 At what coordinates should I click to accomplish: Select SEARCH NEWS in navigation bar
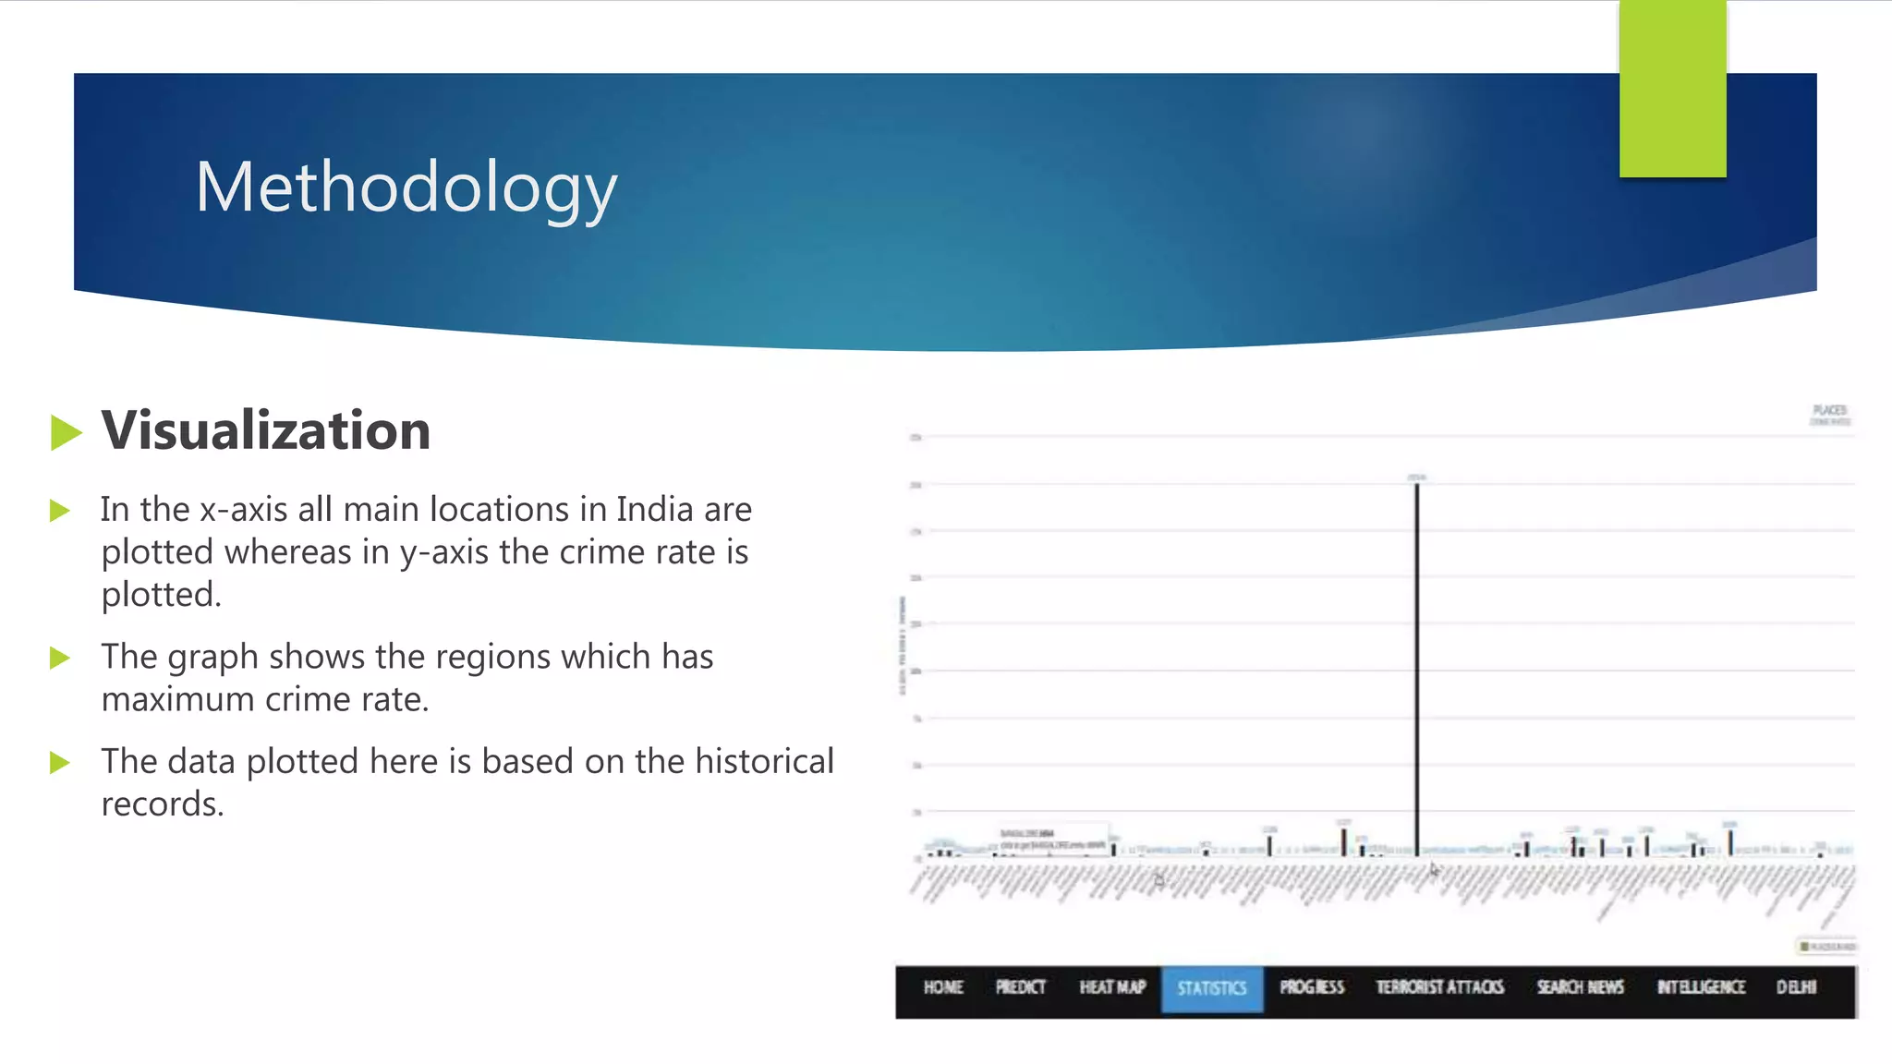coord(1580,987)
